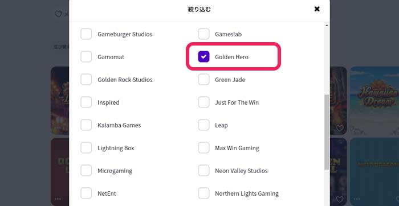399x206 pixels.
Task: Check the Just For The Win box
Action: coord(203,102)
